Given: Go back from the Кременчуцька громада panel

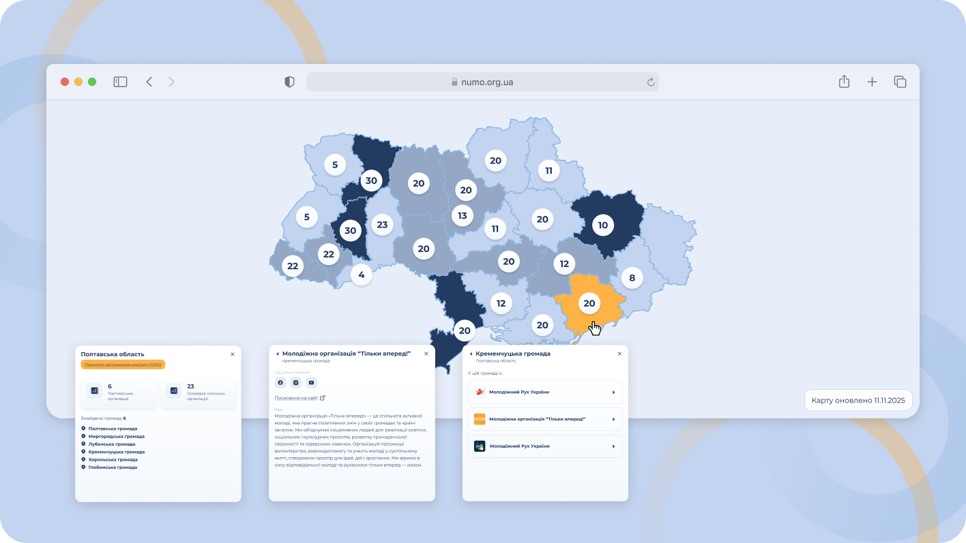Looking at the screenshot, I should [x=471, y=354].
